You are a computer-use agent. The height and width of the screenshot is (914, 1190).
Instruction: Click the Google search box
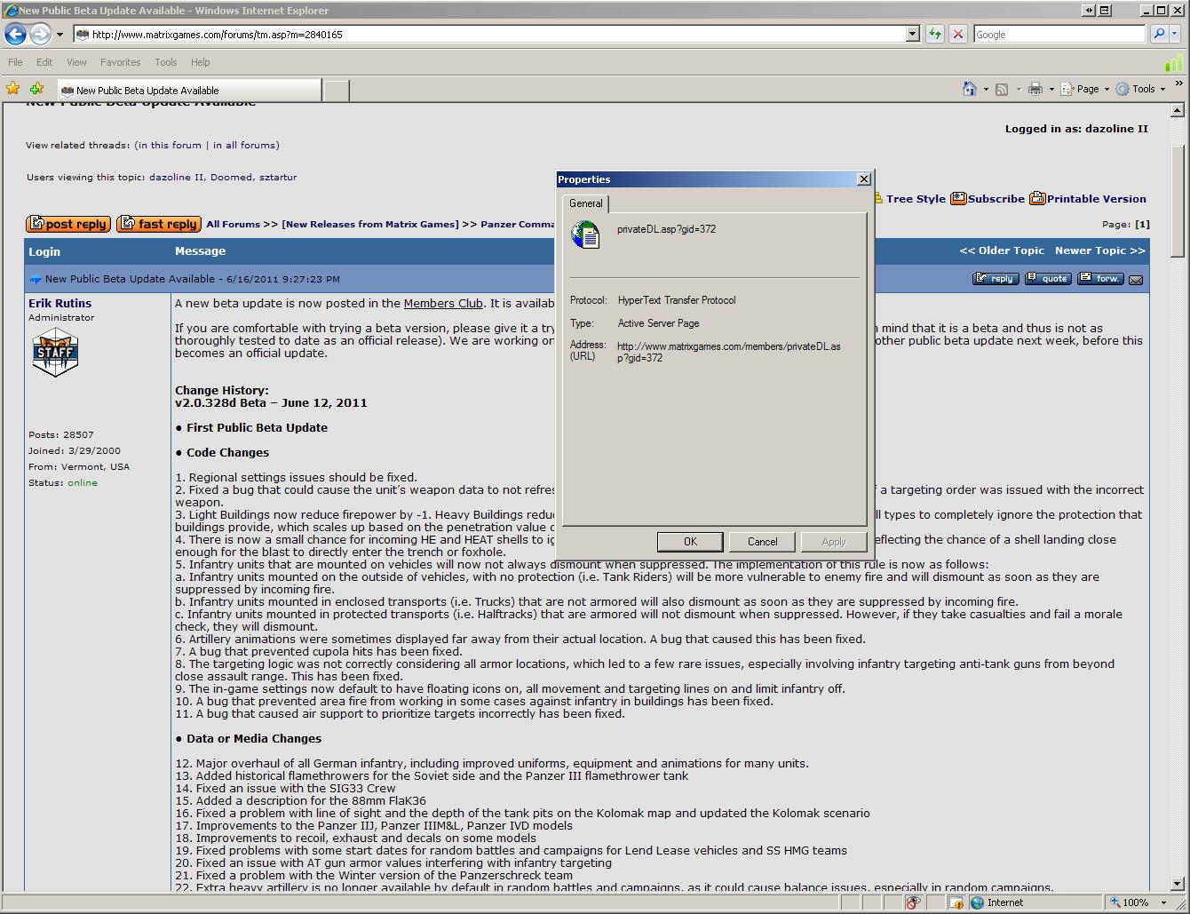click(x=1059, y=34)
